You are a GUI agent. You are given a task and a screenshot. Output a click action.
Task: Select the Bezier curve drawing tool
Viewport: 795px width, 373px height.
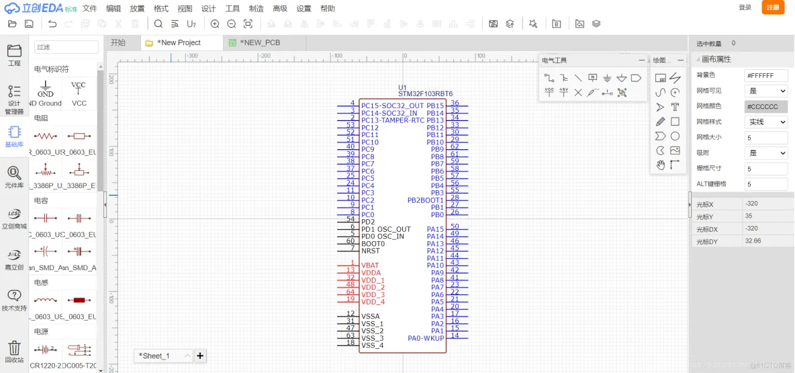[660, 92]
